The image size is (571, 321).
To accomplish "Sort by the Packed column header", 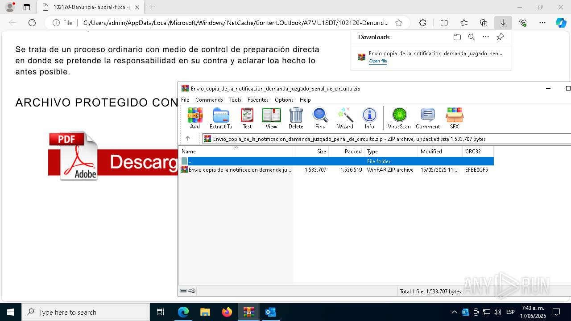I will click(347, 152).
